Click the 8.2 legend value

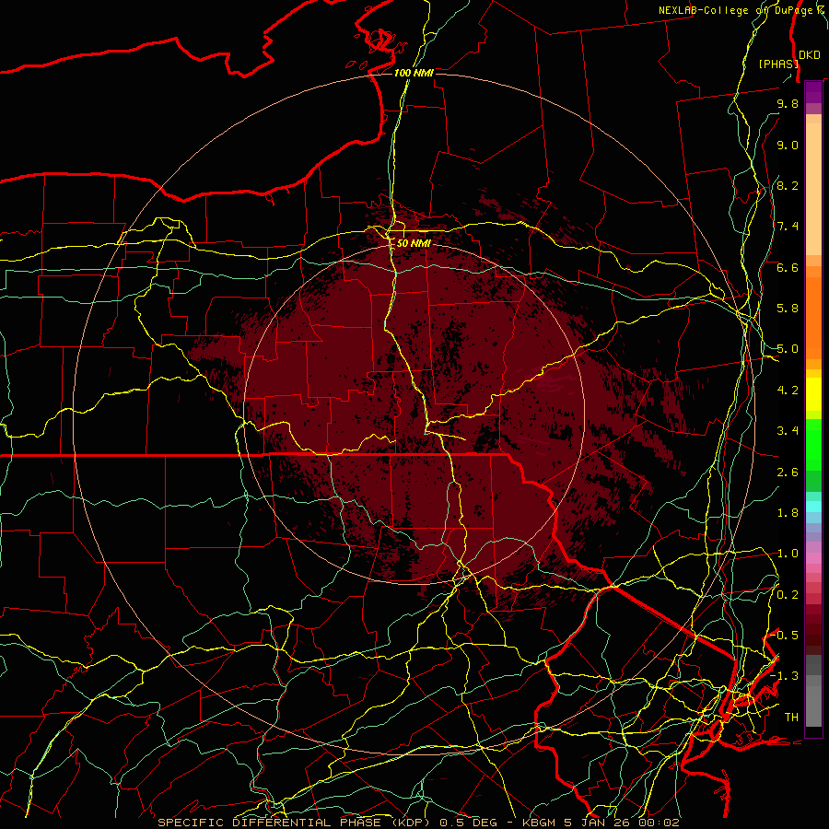pos(788,186)
